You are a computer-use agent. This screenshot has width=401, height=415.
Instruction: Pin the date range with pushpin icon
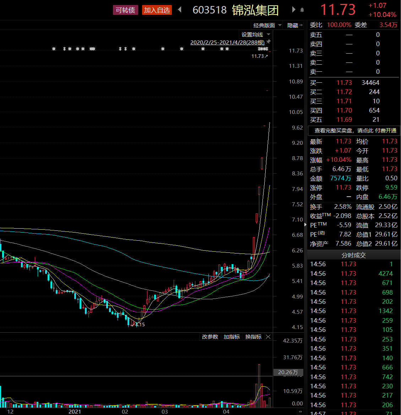(269, 42)
